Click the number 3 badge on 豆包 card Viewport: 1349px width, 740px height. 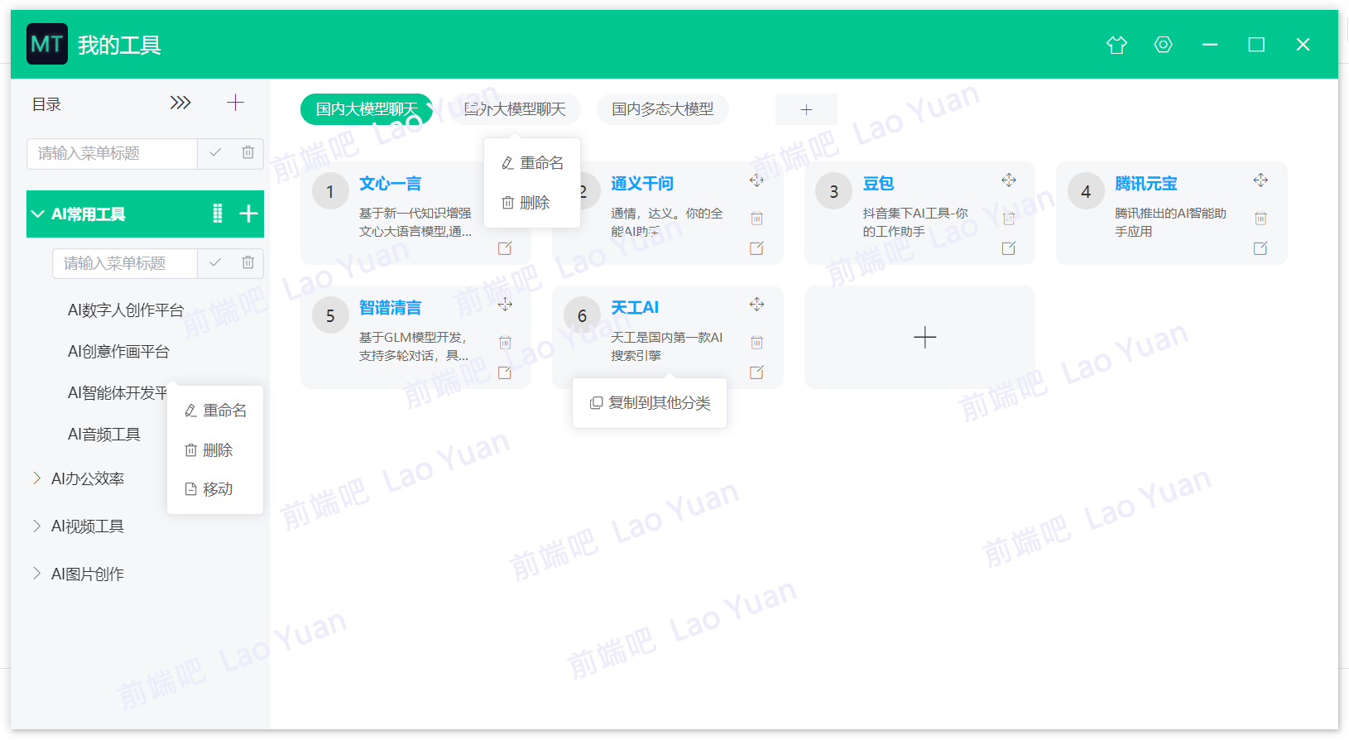(833, 192)
